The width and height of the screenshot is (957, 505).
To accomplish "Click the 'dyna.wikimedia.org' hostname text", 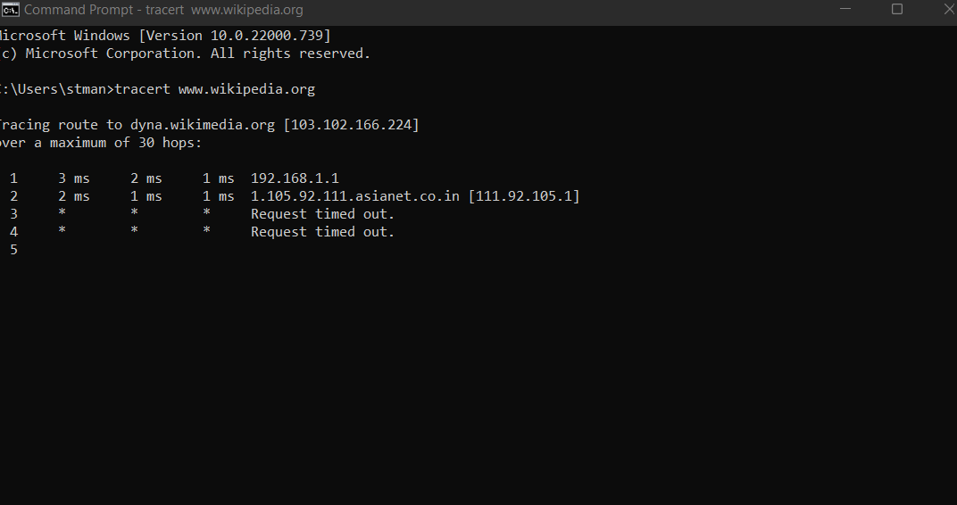I will tap(203, 125).
